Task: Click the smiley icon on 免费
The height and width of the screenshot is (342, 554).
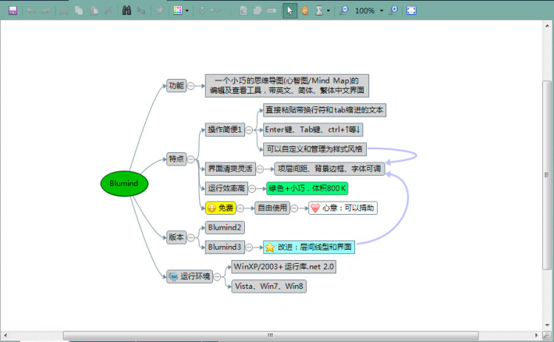Action: 211,208
